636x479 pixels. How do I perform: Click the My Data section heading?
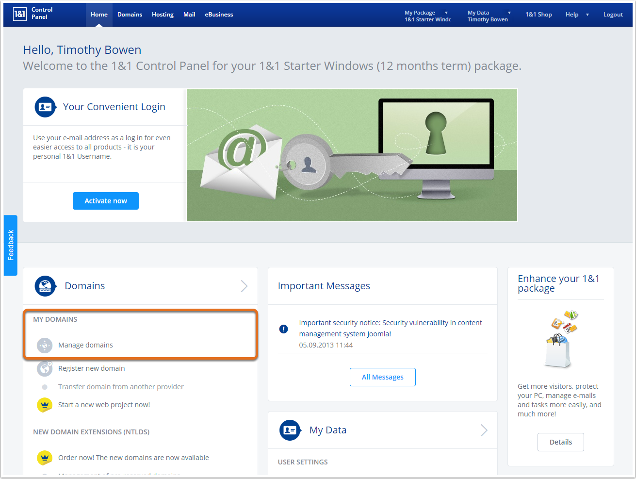click(x=328, y=430)
